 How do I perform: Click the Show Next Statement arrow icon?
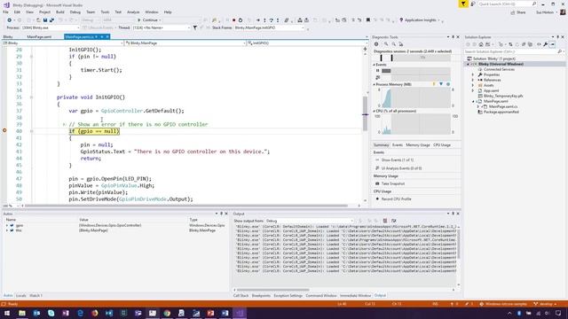[257, 20]
